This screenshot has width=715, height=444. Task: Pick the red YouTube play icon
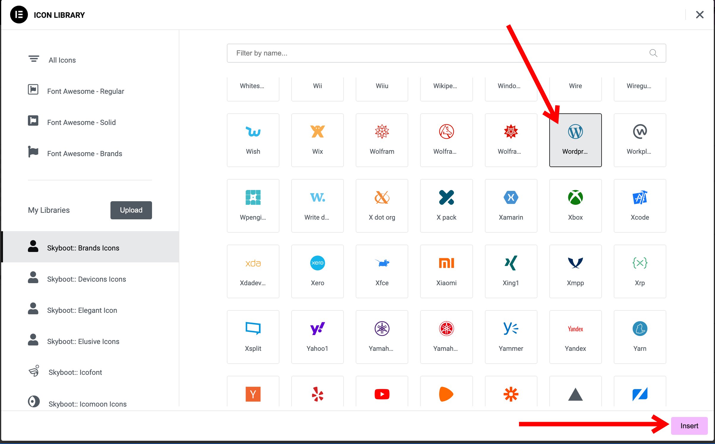382,394
